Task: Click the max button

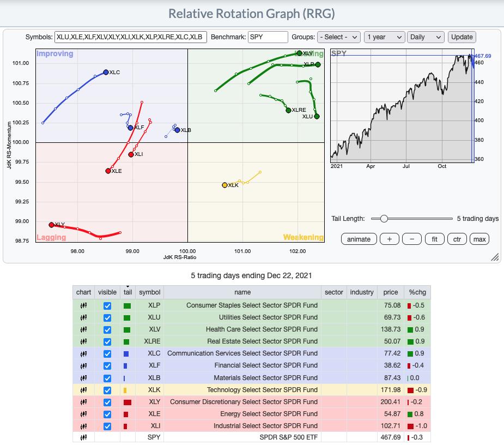Action: tap(479, 239)
